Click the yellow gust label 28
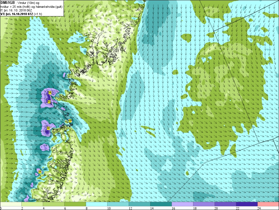 50,92
